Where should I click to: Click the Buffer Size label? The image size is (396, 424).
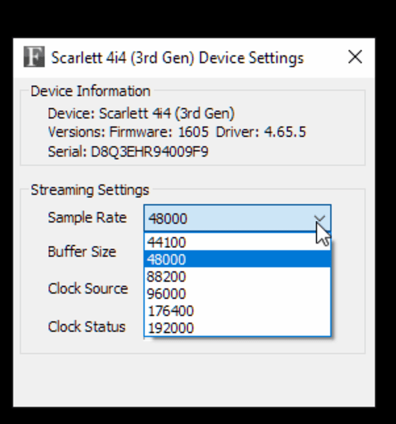(82, 252)
